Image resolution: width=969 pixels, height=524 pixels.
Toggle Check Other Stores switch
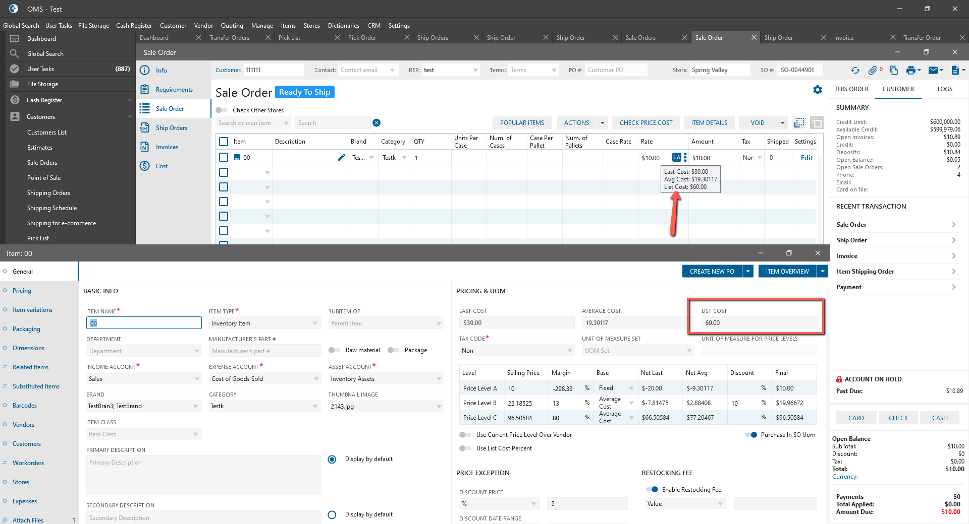tap(222, 110)
